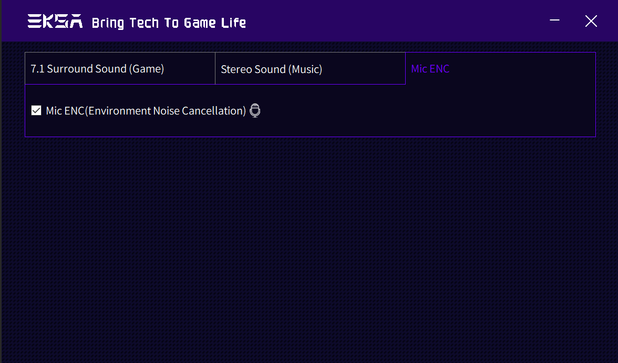Screen dimensions: 618x363
Task: Uncheck the Mic ENC checkbox
Action: (x=36, y=110)
